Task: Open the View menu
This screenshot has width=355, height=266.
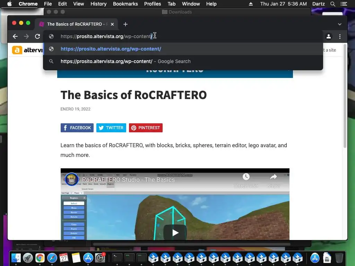Action: pos(79,4)
